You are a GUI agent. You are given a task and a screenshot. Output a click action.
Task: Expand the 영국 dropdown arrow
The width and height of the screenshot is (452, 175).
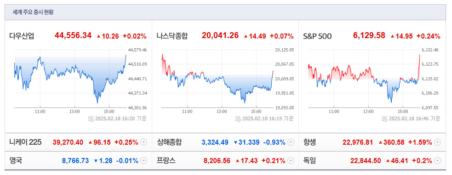coord(143,161)
